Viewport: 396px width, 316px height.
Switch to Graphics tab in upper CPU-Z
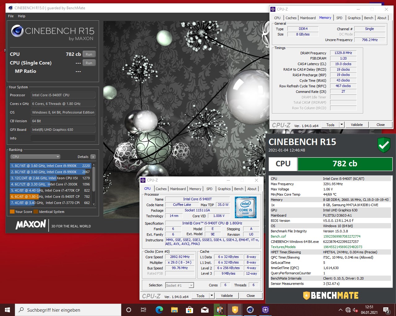[x=354, y=18]
